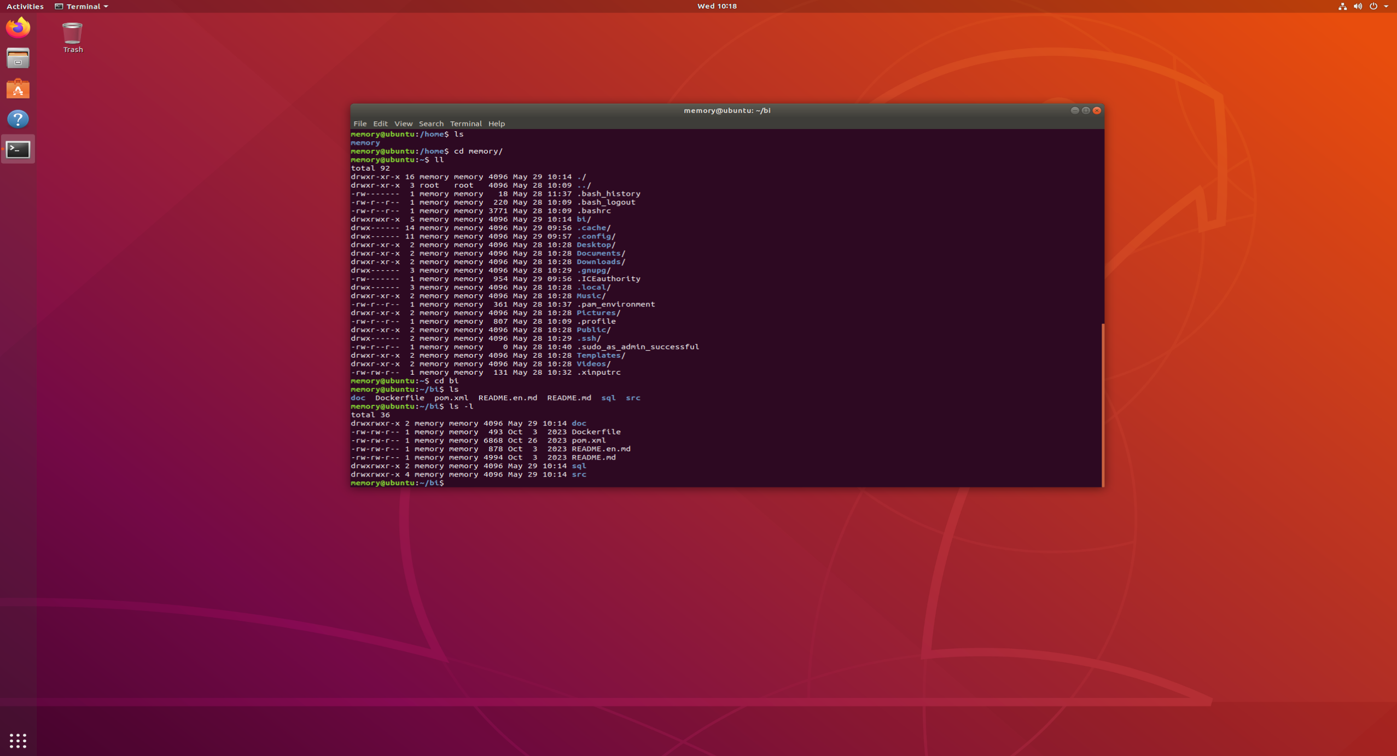Click the last prompt line memory@ubuntu:~/bi$
Screen dimensions: 1397x756
tap(397, 483)
